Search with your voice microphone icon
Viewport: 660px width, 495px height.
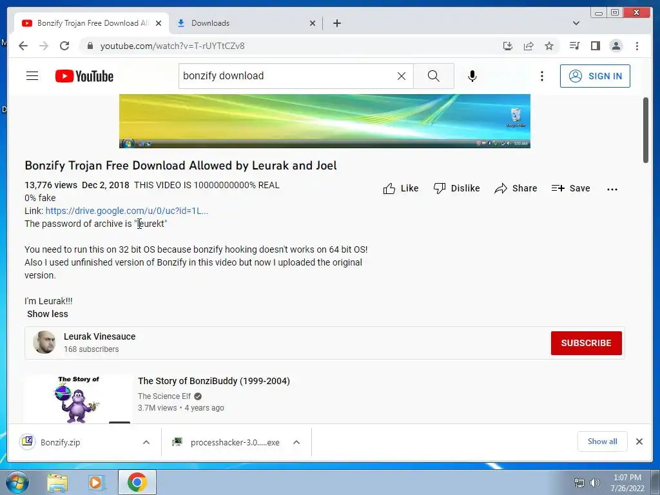[x=472, y=76]
